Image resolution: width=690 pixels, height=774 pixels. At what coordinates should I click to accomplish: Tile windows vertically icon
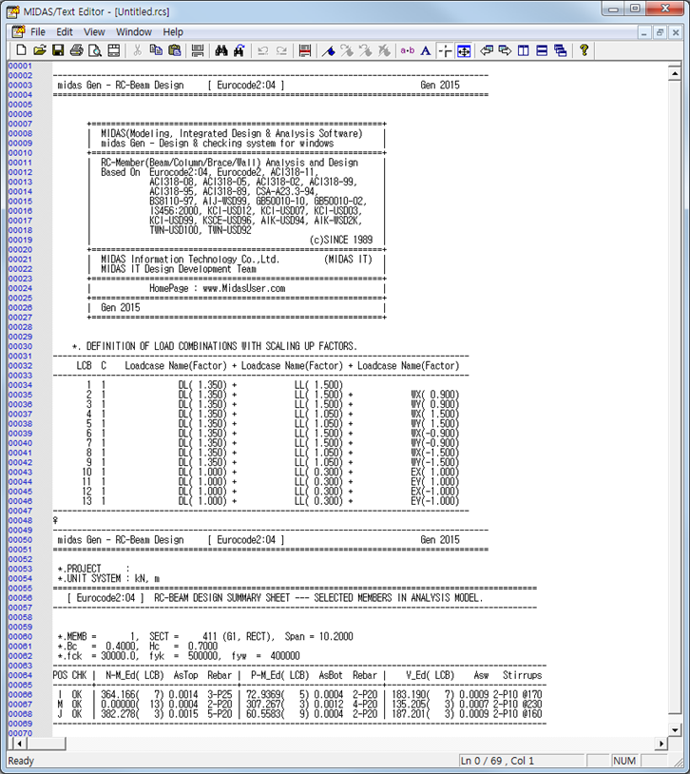click(523, 50)
